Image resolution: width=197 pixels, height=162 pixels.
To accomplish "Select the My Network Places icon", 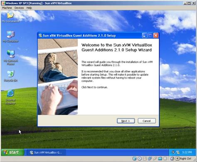I will pyautogui.click(x=10, y=58).
